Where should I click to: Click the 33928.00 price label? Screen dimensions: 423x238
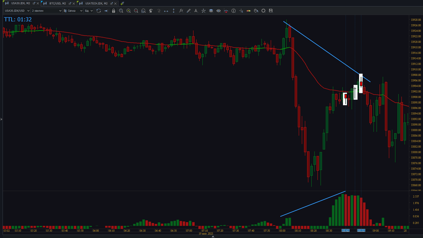tap(415, 20)
